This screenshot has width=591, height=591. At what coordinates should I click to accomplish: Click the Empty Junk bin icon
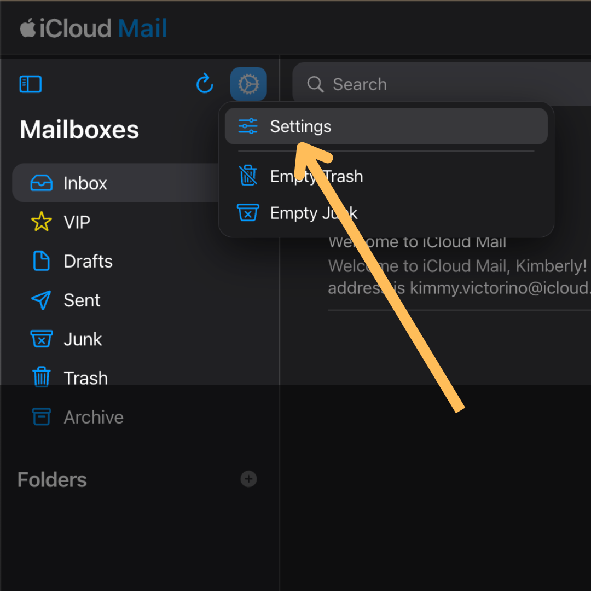click(x=248, y=212)
